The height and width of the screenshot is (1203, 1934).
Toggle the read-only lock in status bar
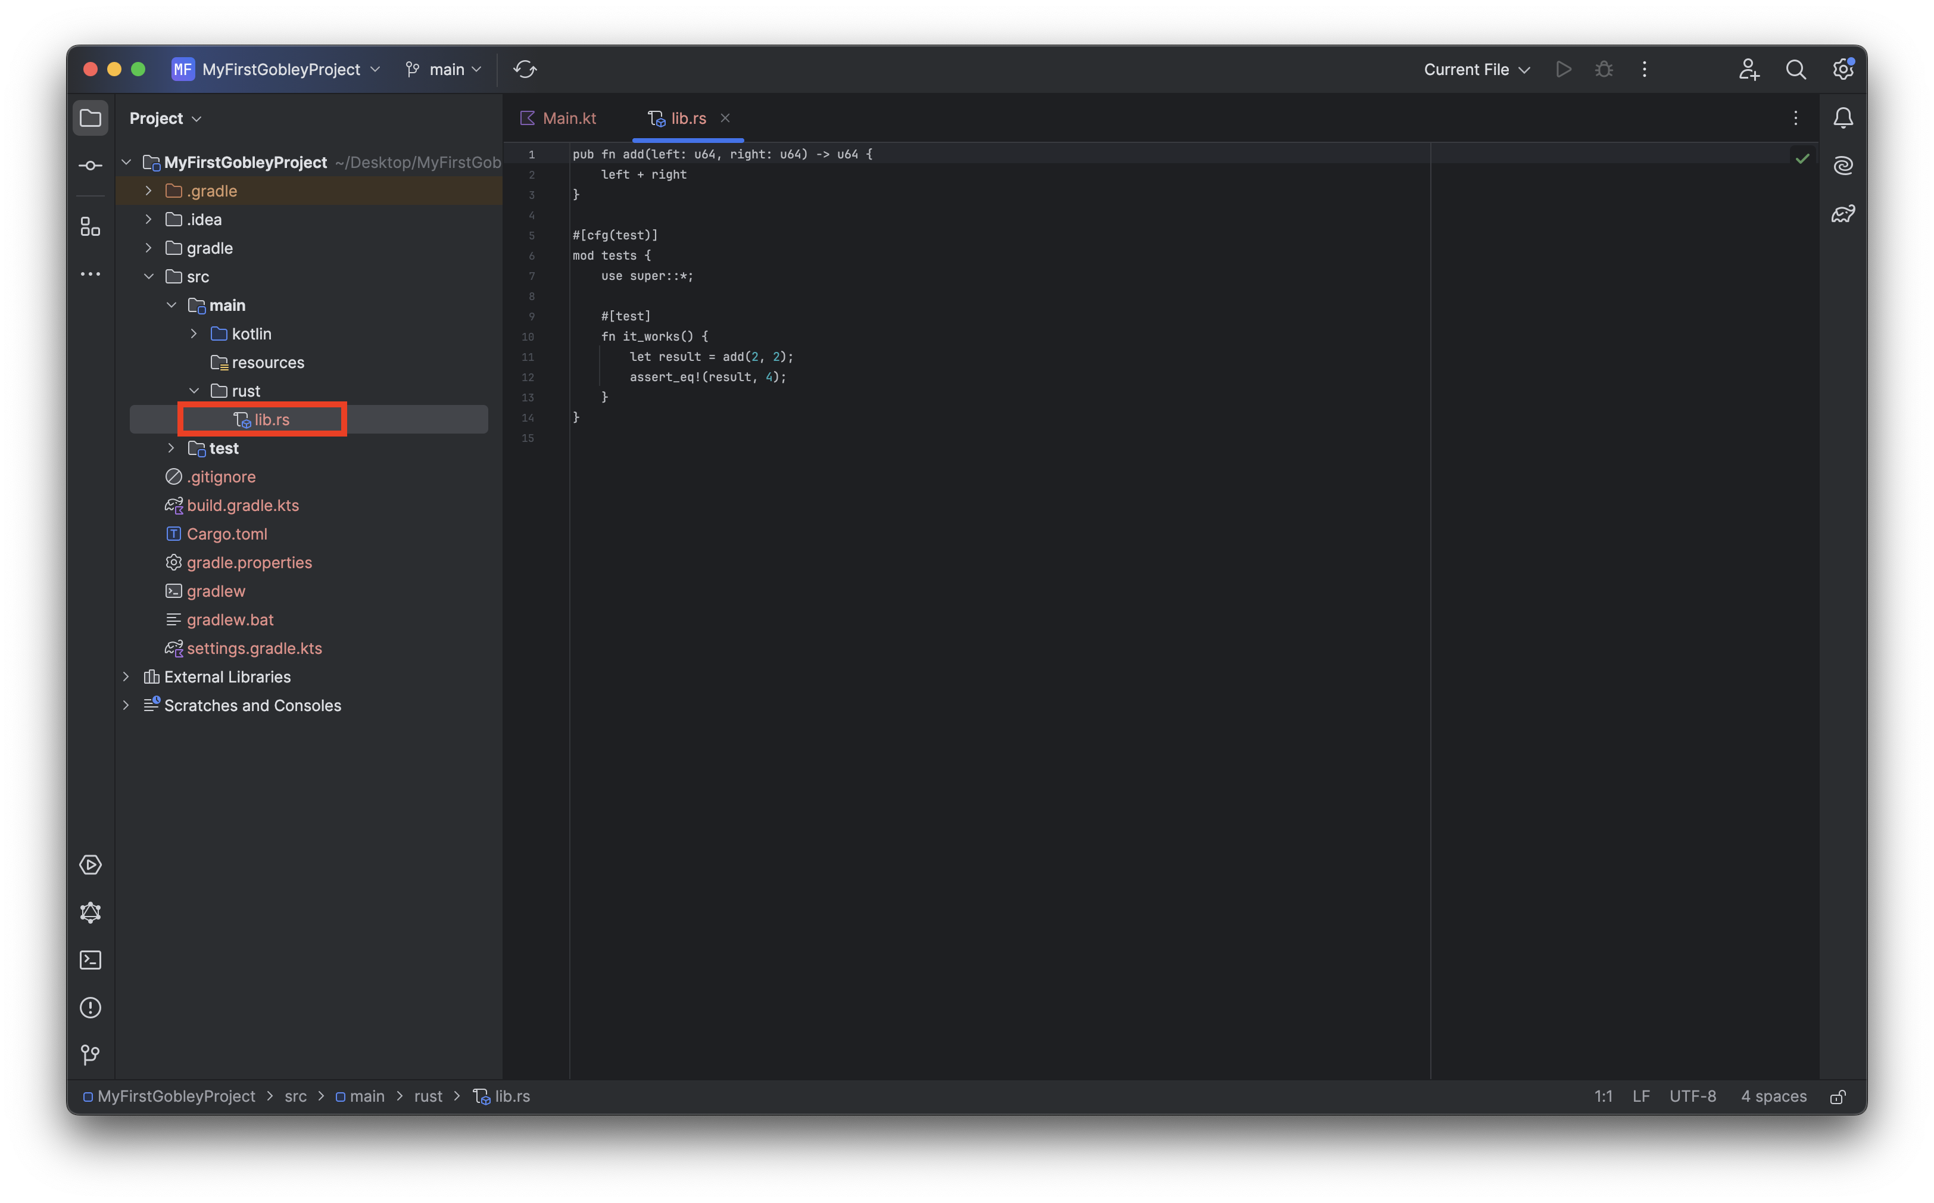point(1838,1096)
